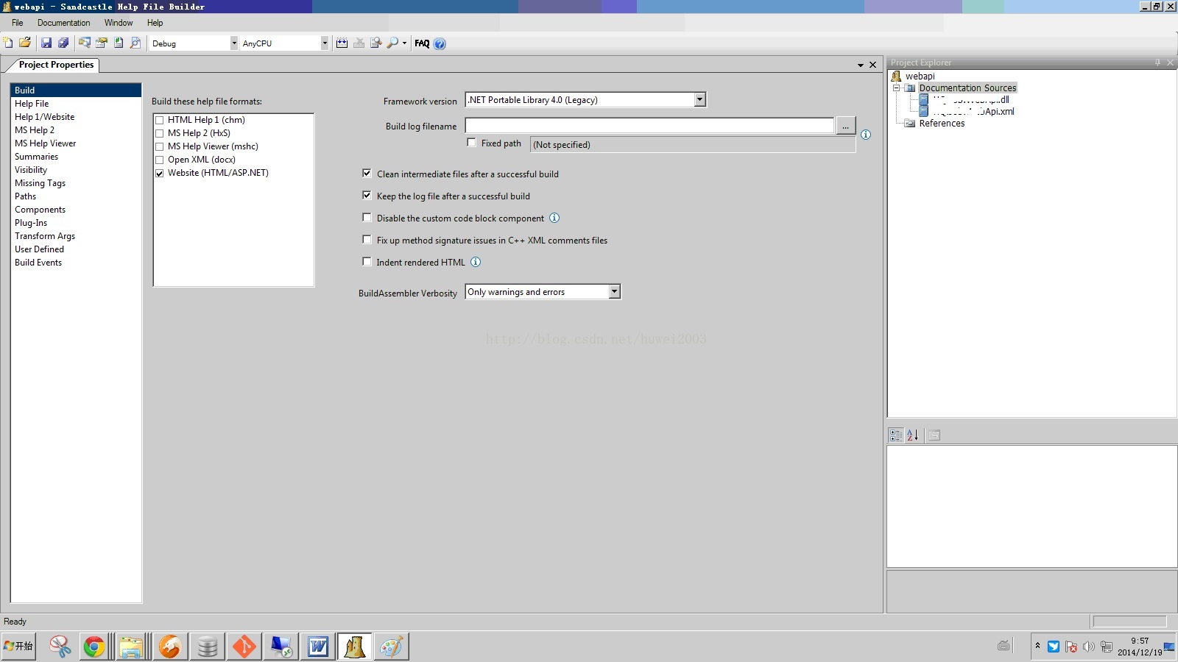1178x662 pixels.
Task: Open the Framework version dropdown
Action: [699, 99]
